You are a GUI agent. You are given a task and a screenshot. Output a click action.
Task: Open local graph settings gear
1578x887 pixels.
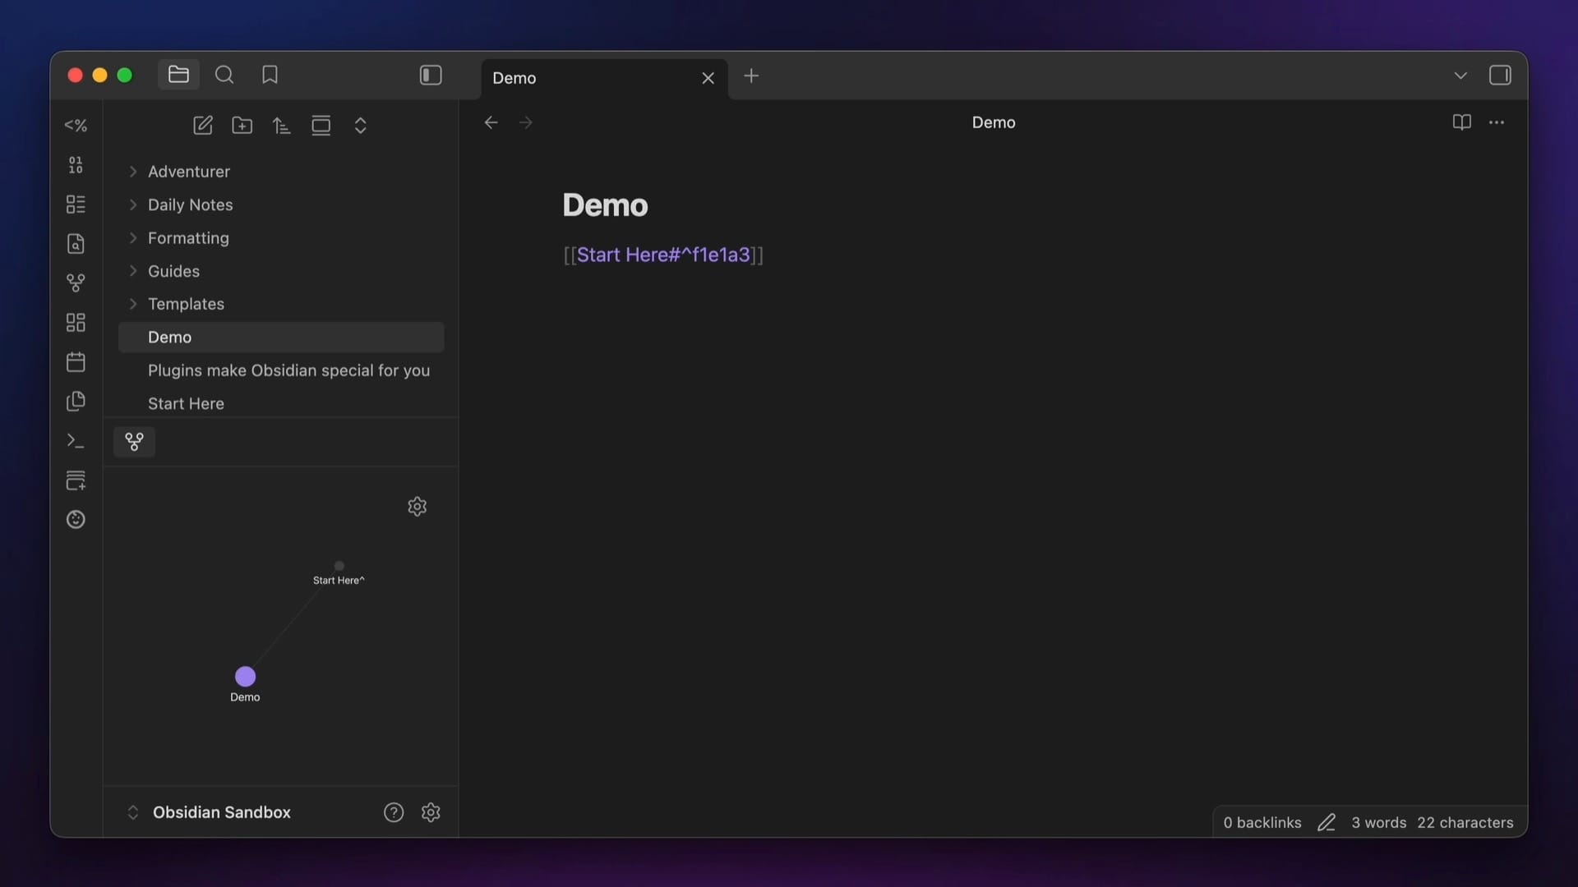point(418,507)
